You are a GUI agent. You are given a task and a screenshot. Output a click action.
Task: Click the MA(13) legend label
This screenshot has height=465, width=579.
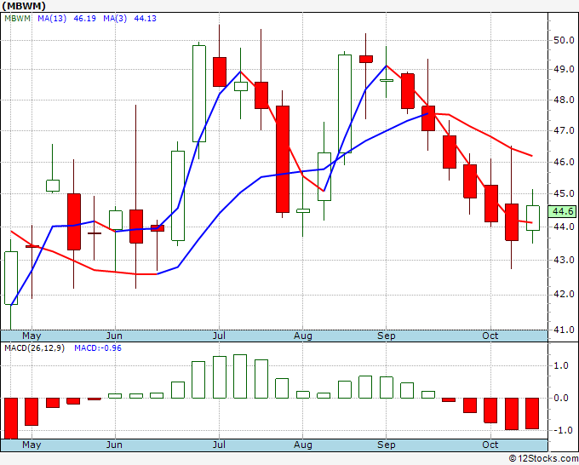[x=52, y=19]
